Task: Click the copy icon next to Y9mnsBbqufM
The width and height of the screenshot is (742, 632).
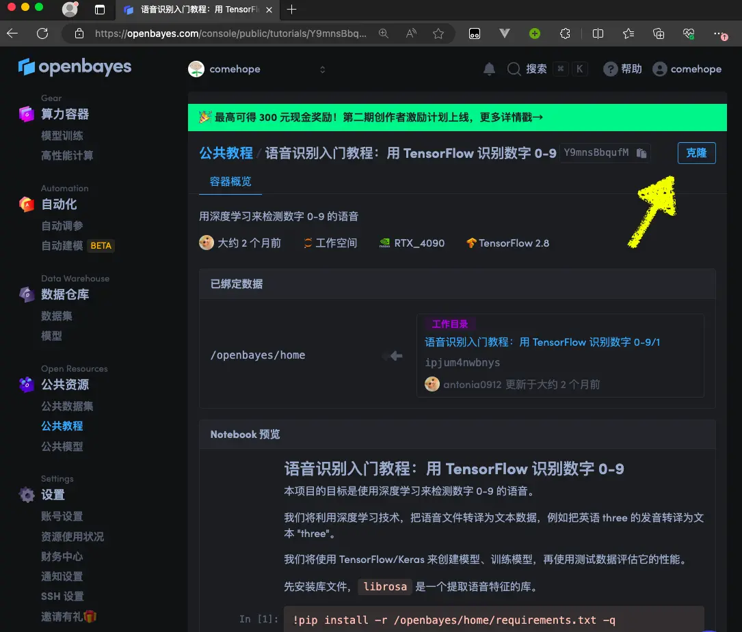Action: [x=641, y=153]
